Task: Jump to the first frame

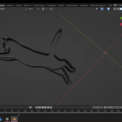Action: (x=37, y=107)
